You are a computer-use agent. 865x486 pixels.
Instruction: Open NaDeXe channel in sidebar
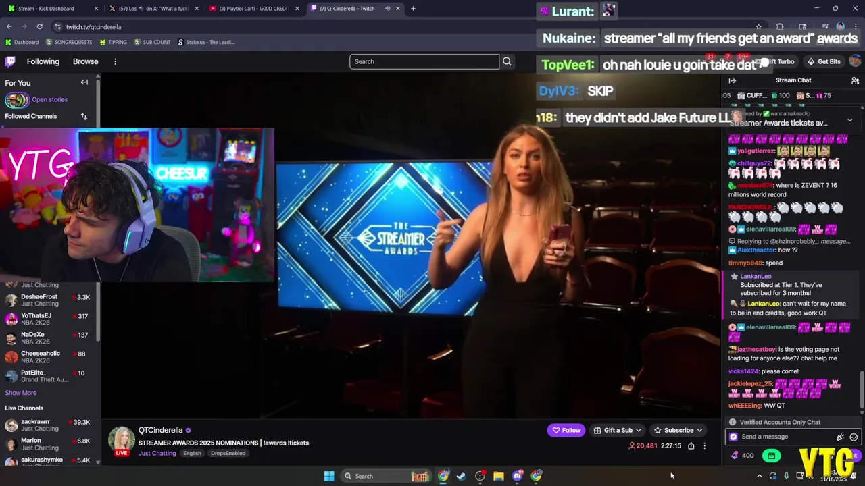(49, 338)
